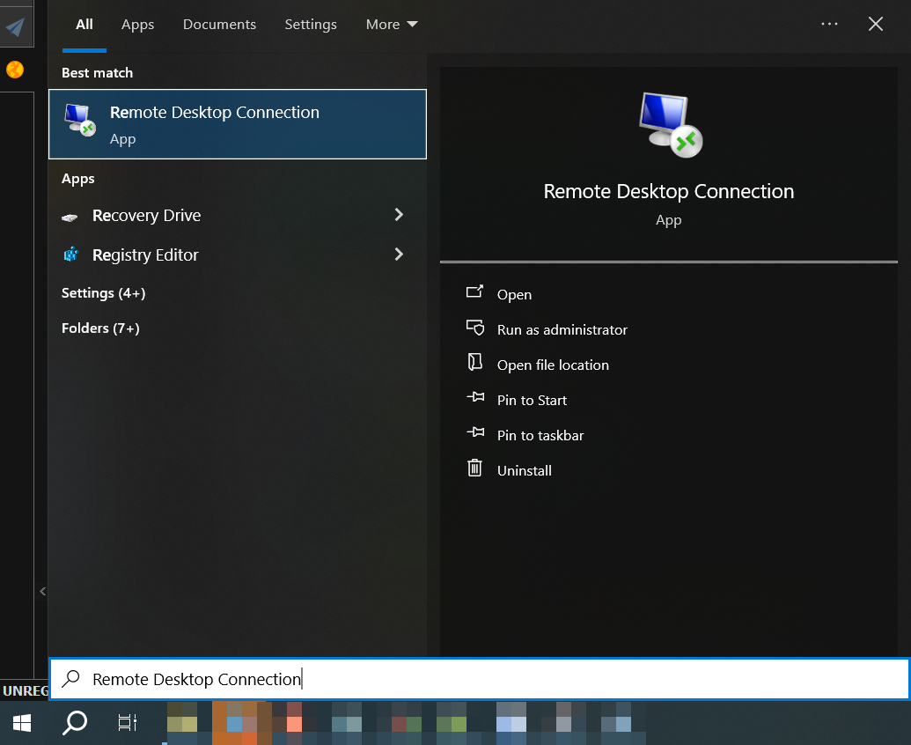
Task: Click the Registry Editor app icon
Action: (70, 255)
